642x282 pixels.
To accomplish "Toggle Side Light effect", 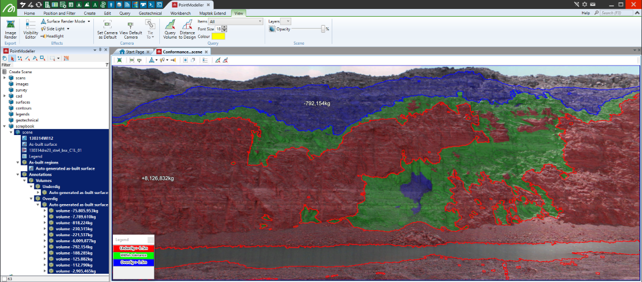I will (x=55, y=29).
